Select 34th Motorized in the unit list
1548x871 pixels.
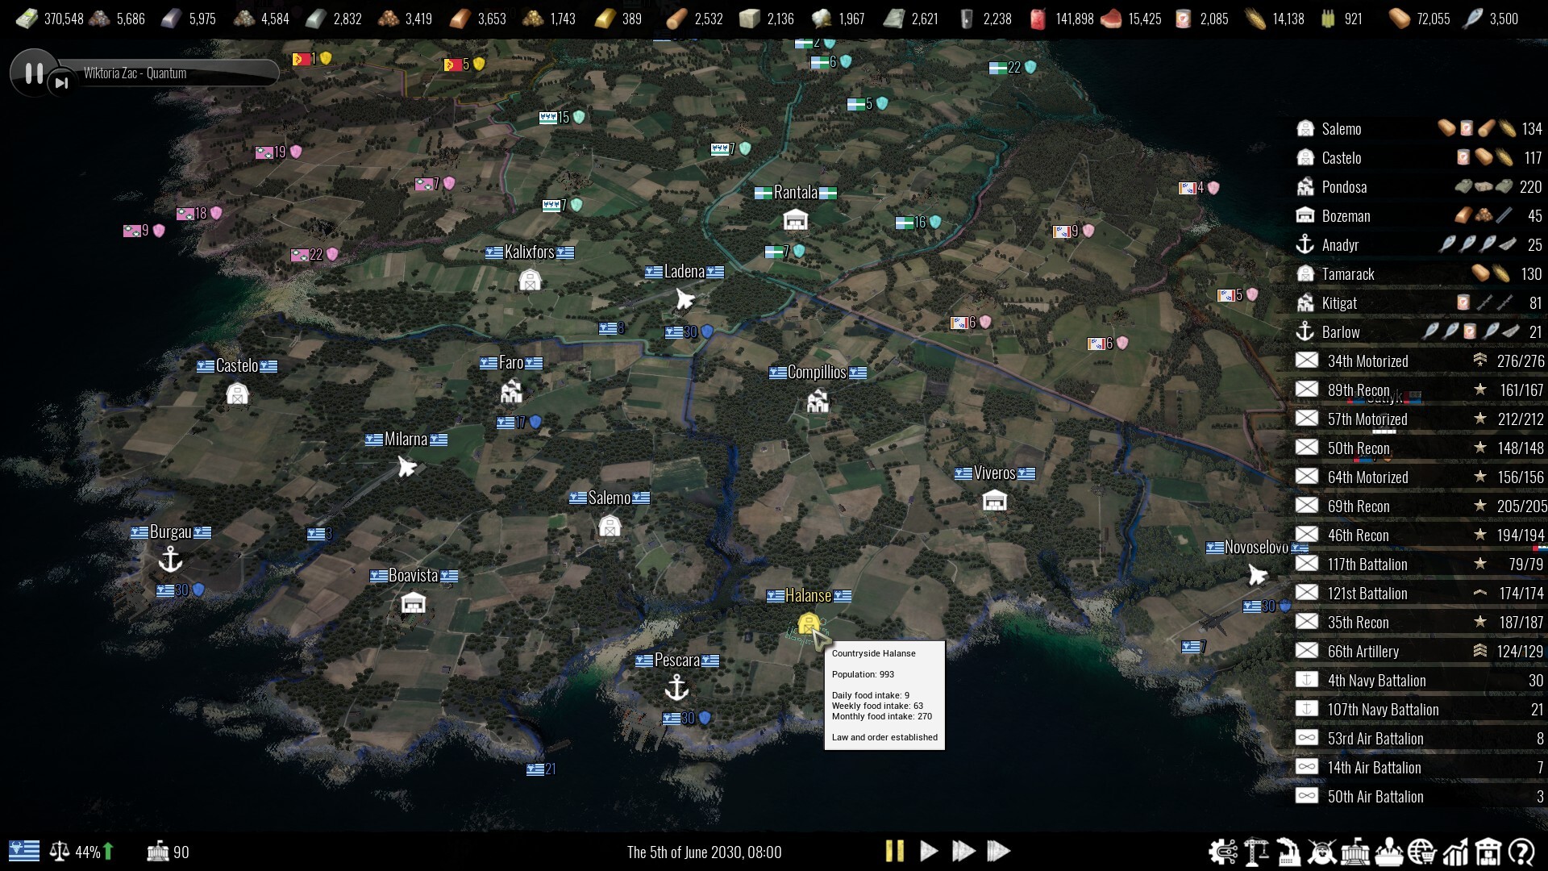pos(1367,361)
